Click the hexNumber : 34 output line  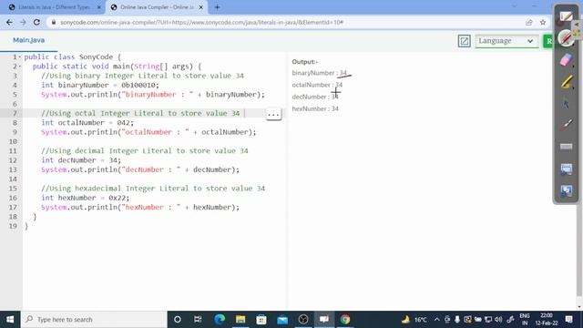click(x=315, y=108)
